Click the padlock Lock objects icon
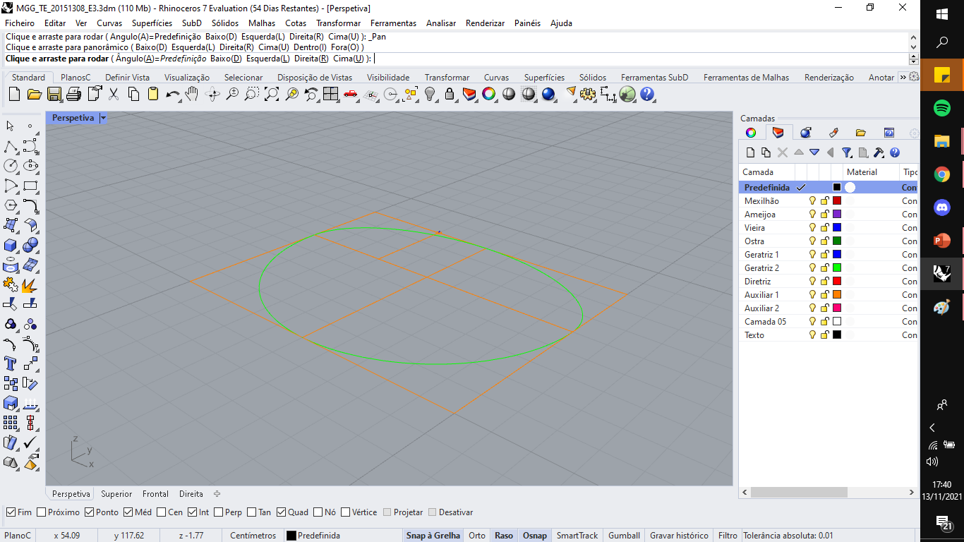Image resolution: width=964 pixels, height=542 pixels. pos(450,94)
